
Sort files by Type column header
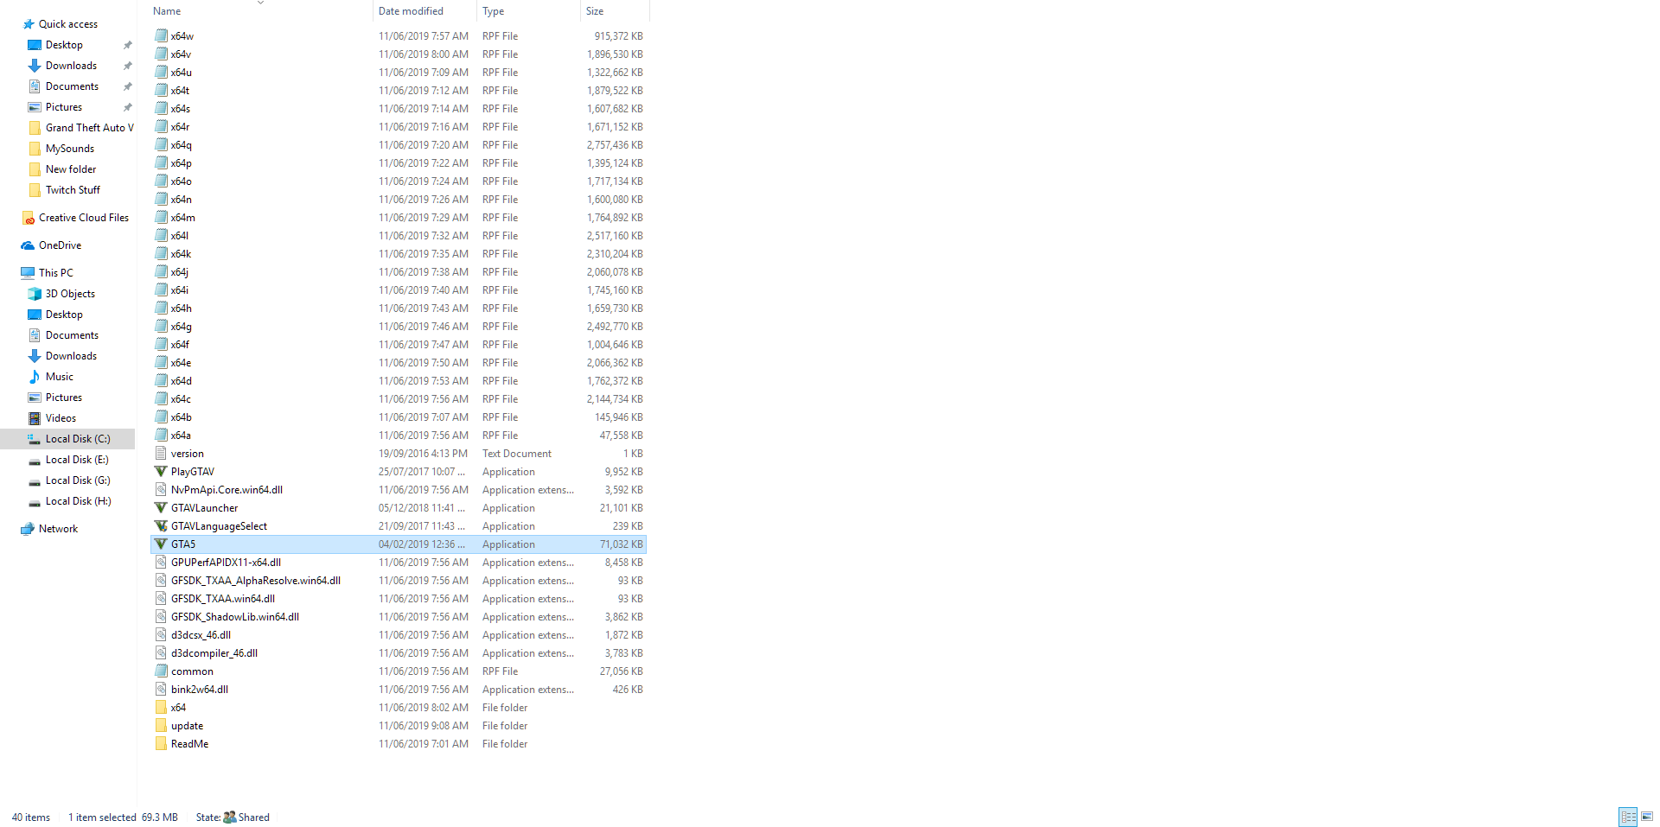click(493, 11)
